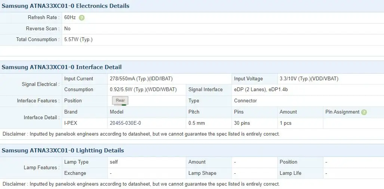The width and height of the screenshot is (384, 189).
Task: Click the Pin Assignment column header text
Action: (x=342, y=112)
